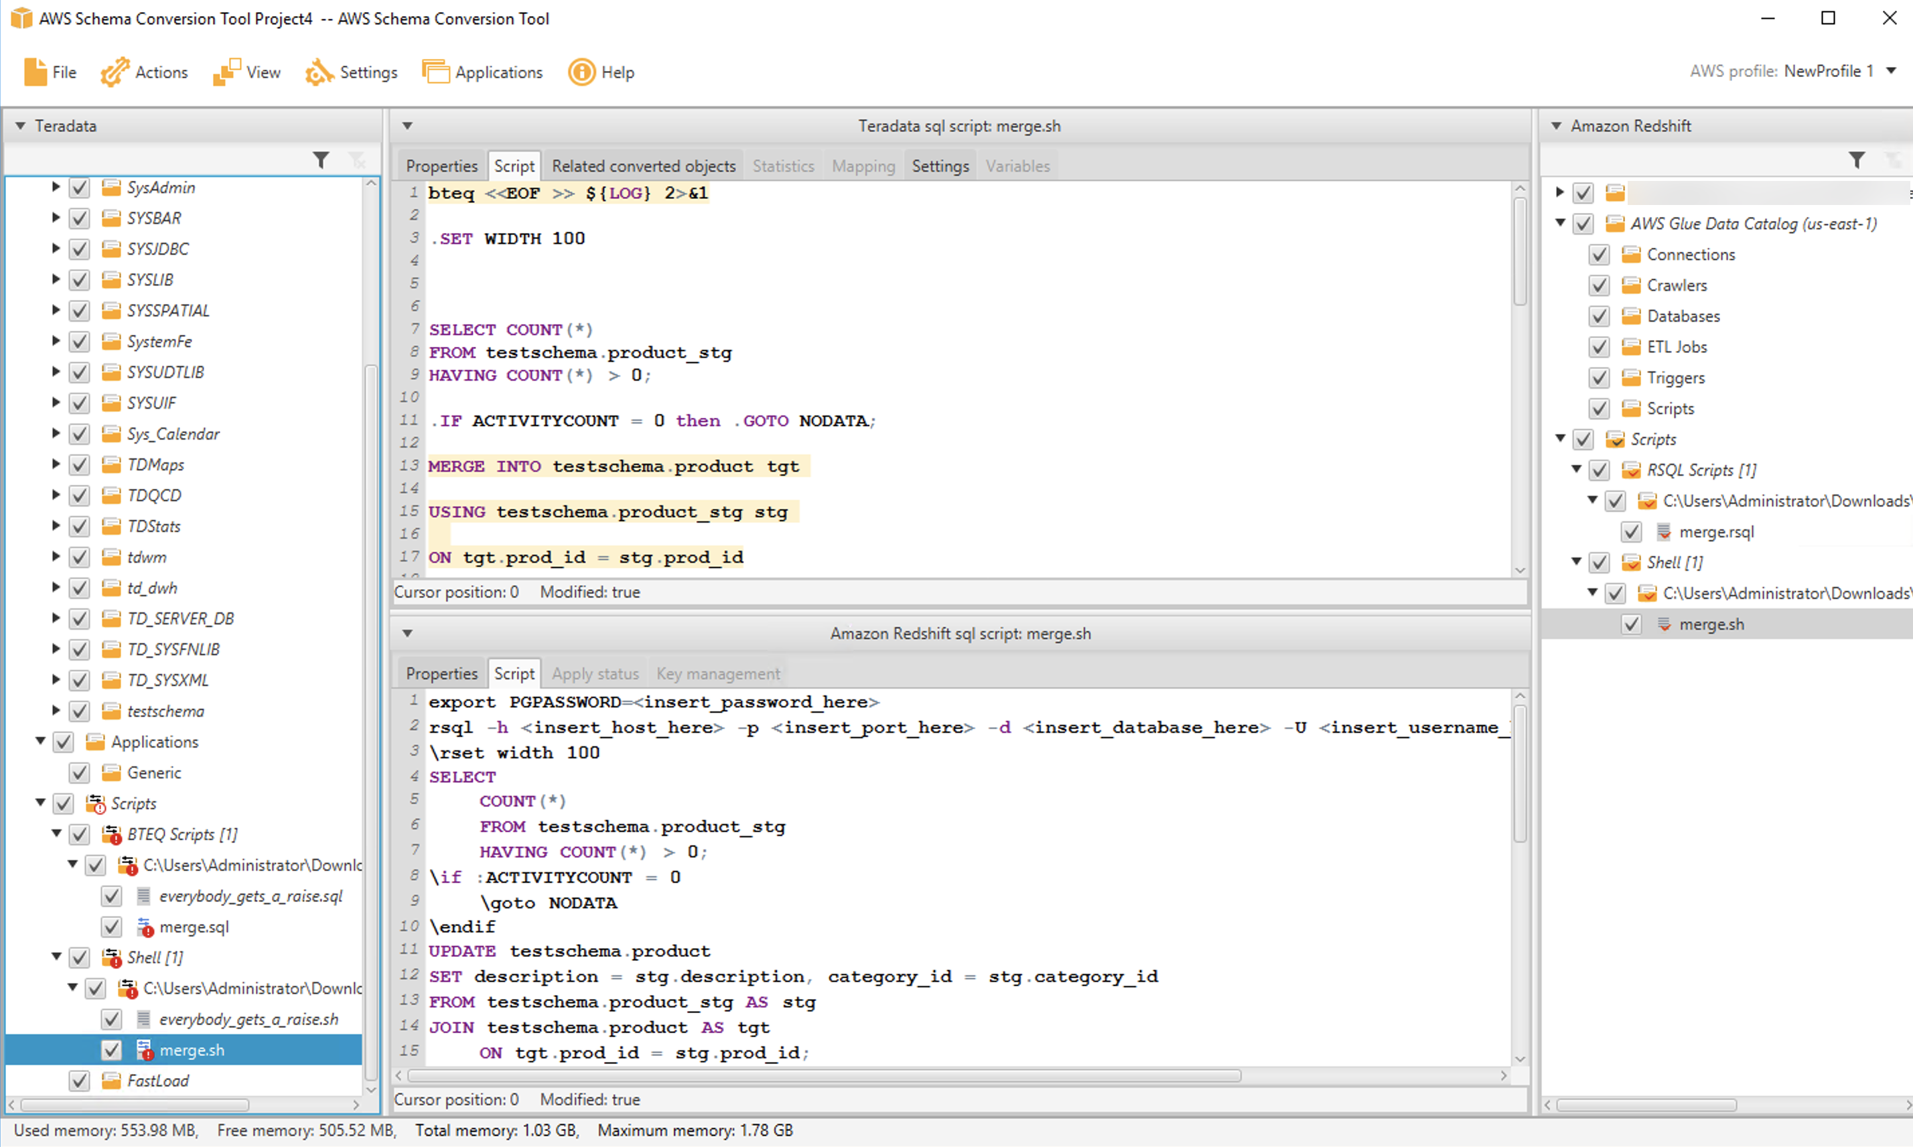Uncheck the testschema checkbox
The width and height of the screenshot is (1913, 1147).
tap(79, 711)
